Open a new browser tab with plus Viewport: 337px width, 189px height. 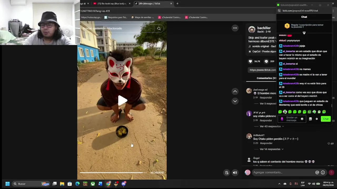point(177,4)
